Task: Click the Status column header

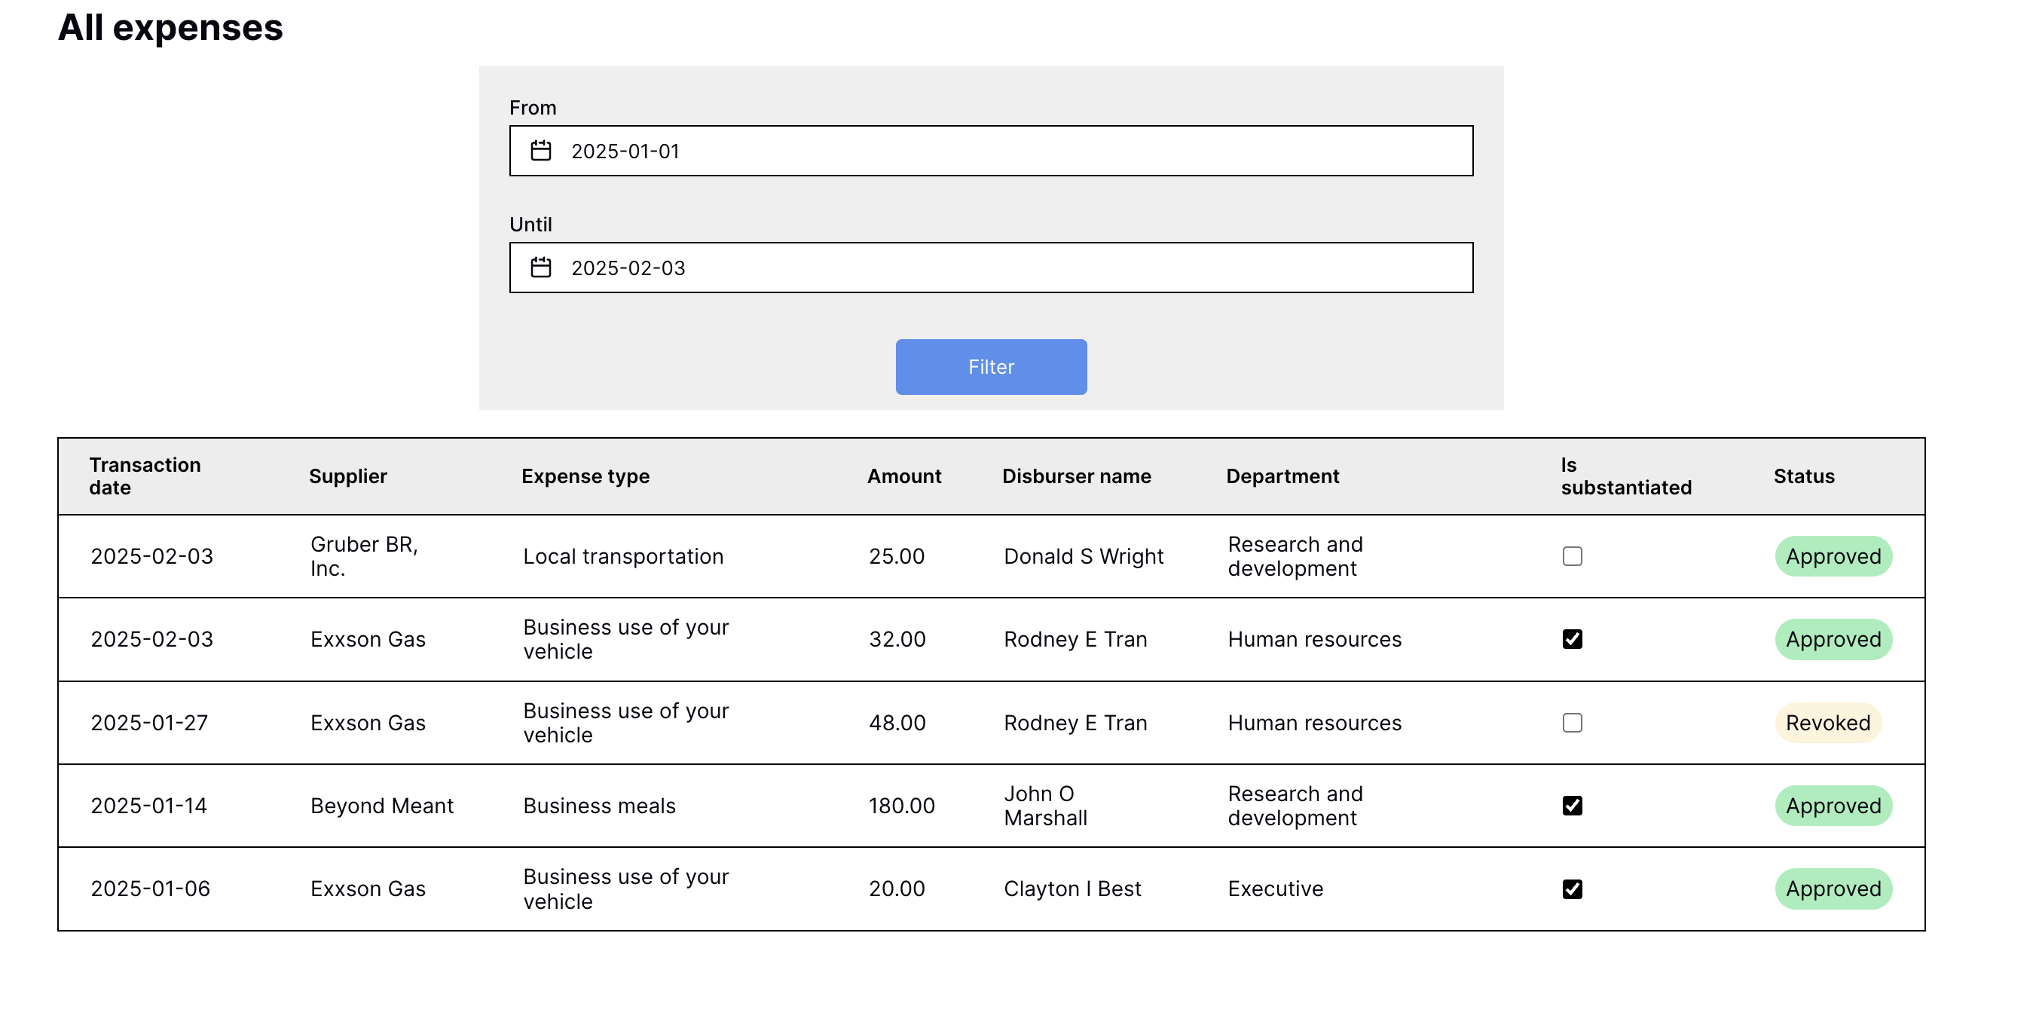Action: pyautogui.click(x=1804, y=476)
